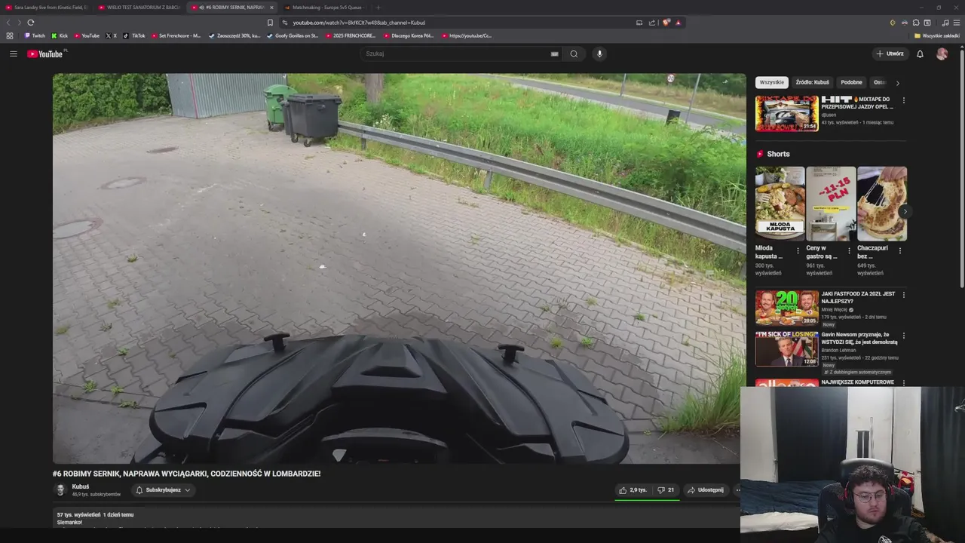Open the JAKI FASTFOOD ZA 20ZŁ thumbnail
Screen dimensions: 965x543
[x=786, y=308]
